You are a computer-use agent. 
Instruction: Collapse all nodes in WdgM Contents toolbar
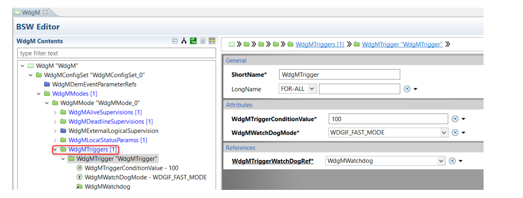click(174, 41)
